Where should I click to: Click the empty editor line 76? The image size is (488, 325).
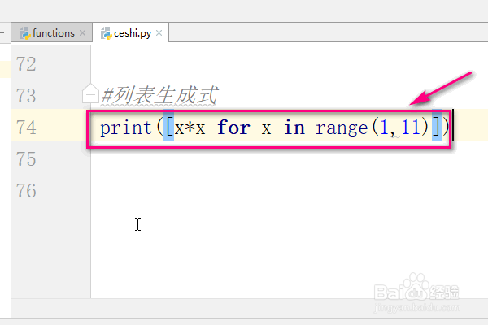coord(289,191)
